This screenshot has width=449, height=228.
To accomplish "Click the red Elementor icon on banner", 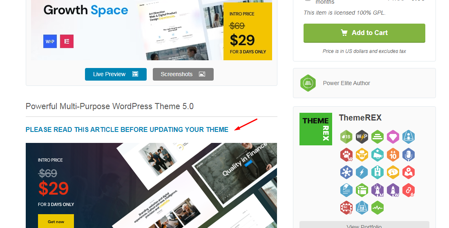I will click(x=67, y=42).
